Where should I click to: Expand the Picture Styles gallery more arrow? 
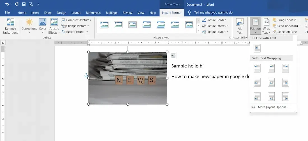pos(198,31)
